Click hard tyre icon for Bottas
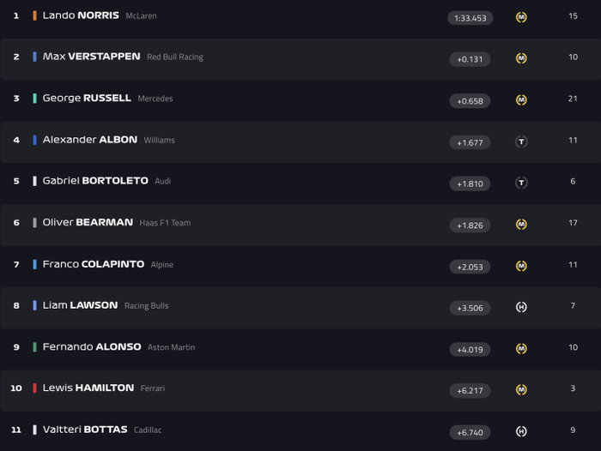The image size is (601, 451). [521, 431]
